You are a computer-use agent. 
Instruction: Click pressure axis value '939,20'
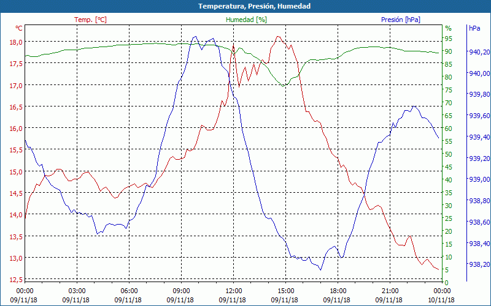pyautogui.click(x=479, y=158)
